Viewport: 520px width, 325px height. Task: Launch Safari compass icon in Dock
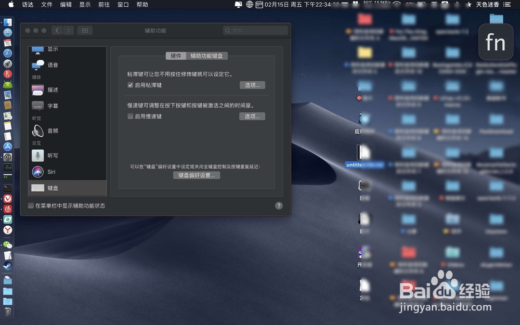coord(8,53)
